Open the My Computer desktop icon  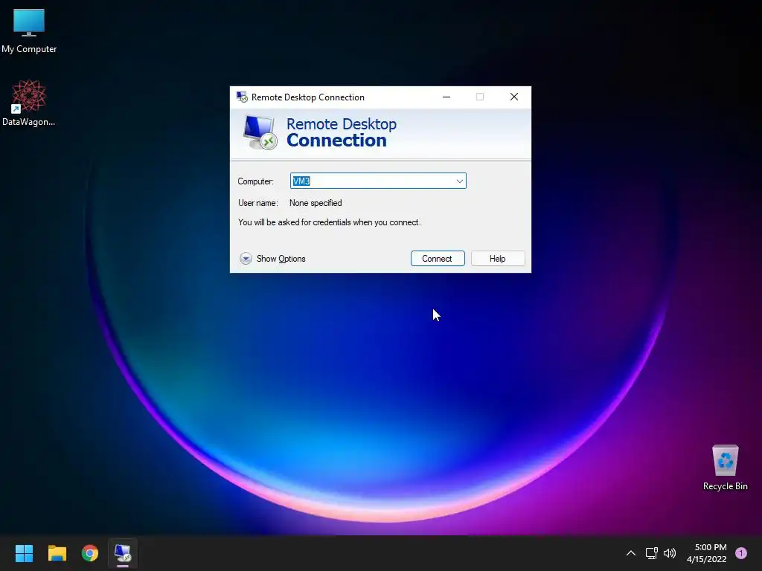coord(29,31)
